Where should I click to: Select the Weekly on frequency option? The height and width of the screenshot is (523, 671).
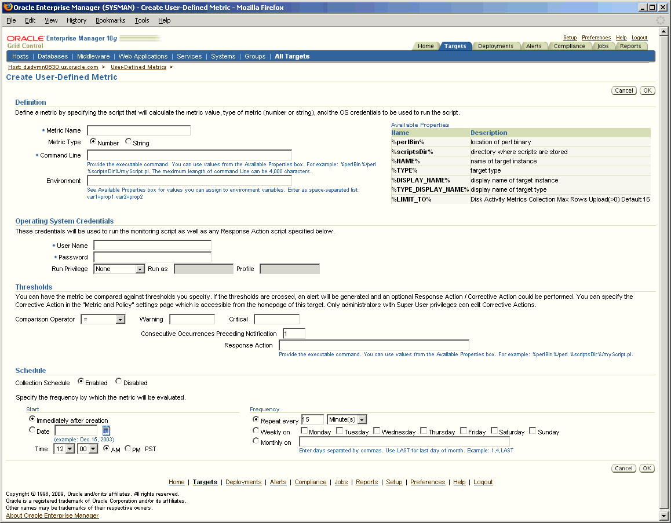[x=256, y=431]
